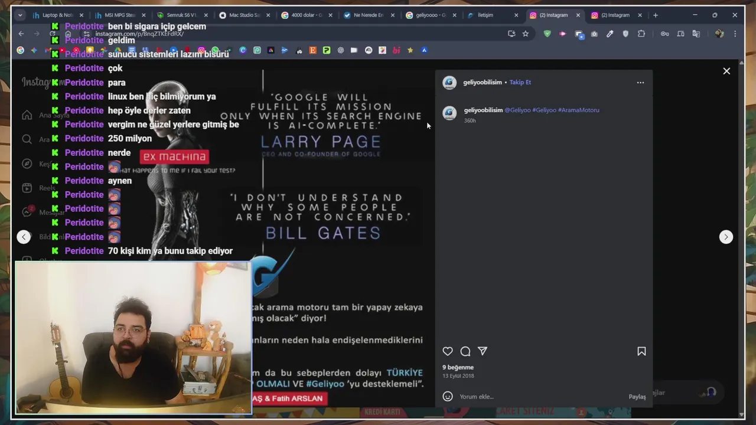756x425 pixels.
Task: View the 9 beğenme likes list
Action: point(458,367)
